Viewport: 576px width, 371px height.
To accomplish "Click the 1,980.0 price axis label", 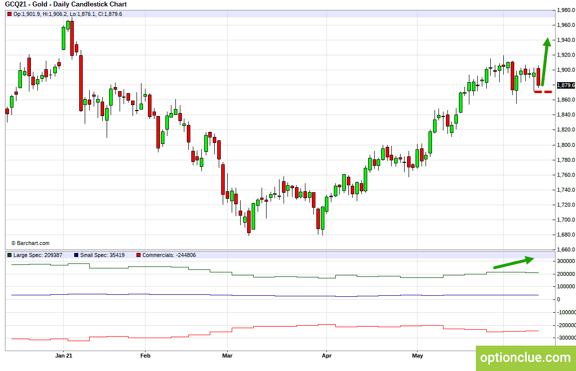I will click(x=566, y=10).
